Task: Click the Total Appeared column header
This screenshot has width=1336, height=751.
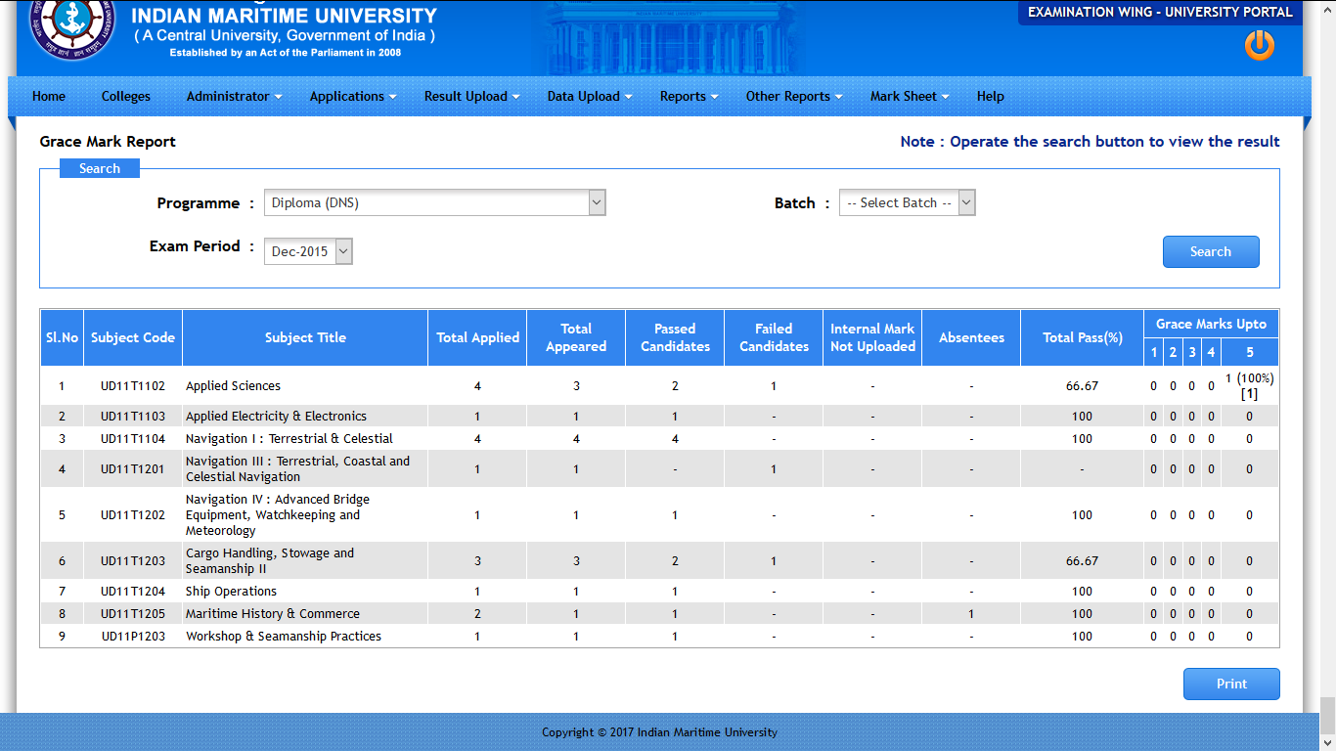Action: click(x=576, y=337)
